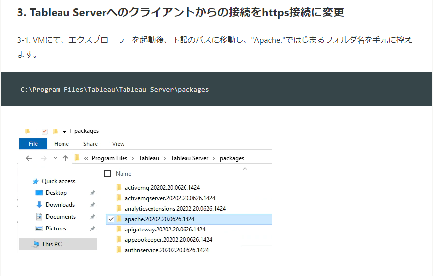
Task: Click the pin icon next to Desktop
Action: (93, 193)
